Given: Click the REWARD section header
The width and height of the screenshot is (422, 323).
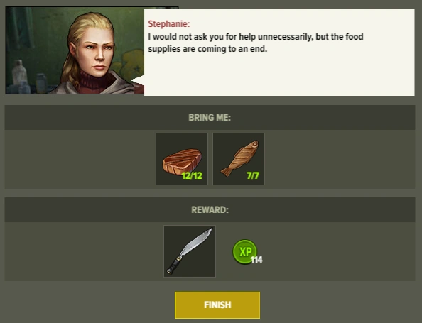Looking at the screenshot, I should click(x=210, y=210).
